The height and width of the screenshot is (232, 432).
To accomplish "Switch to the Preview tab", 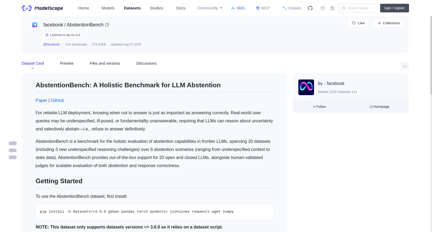I will pos(67,63).
